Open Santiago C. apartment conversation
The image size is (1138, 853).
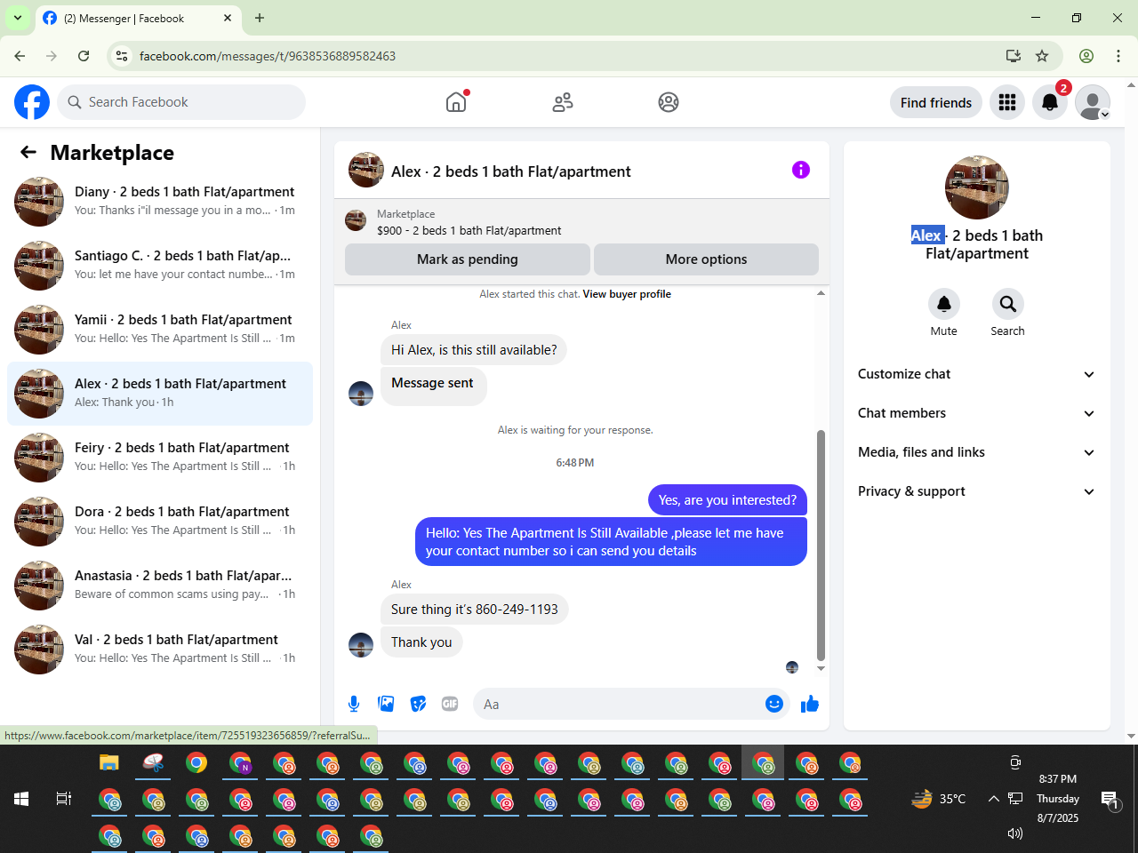160,266
